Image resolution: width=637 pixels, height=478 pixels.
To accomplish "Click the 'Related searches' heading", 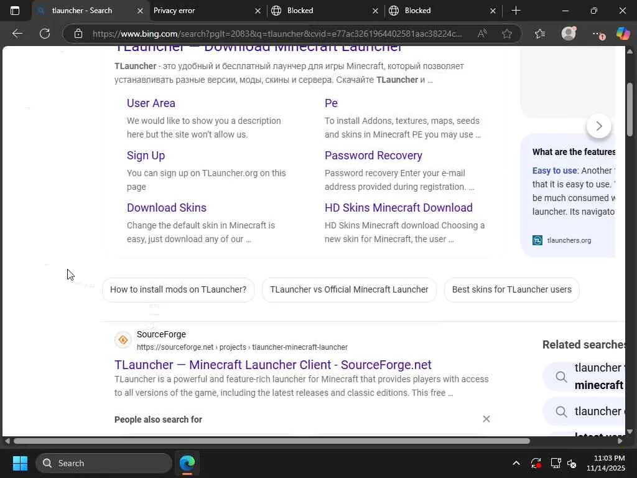I will point(584,345).
